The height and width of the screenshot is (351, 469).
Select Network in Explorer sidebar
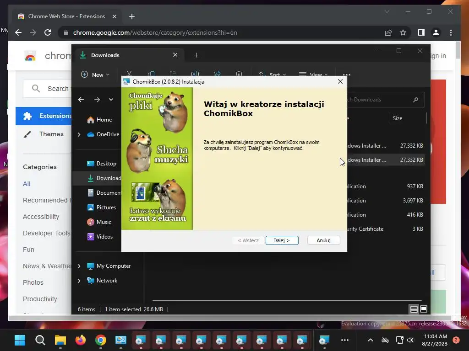[x=102, y=281]
